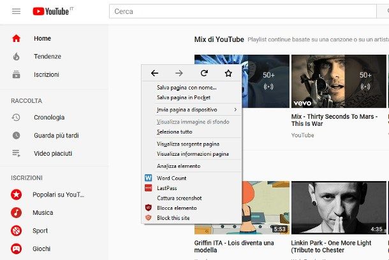Choose Visualizza immagine di sfondo
389x260 pixels.
(193, 121)
